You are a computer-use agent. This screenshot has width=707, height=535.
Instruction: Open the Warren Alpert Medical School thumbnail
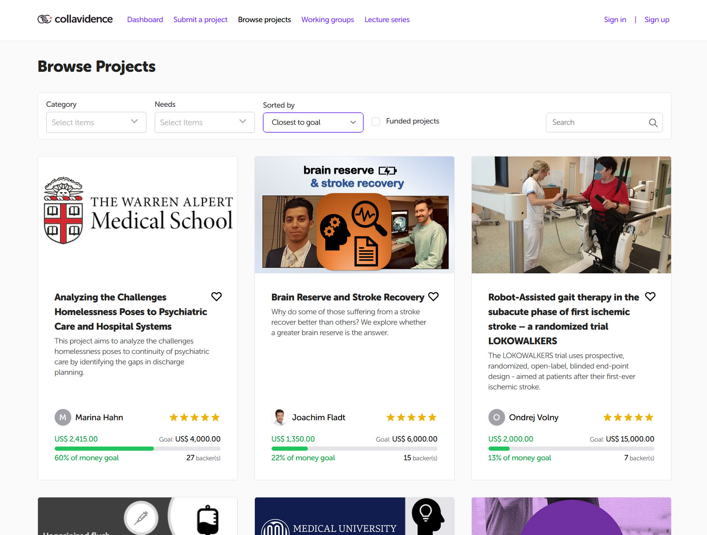[x=138, y=215]
